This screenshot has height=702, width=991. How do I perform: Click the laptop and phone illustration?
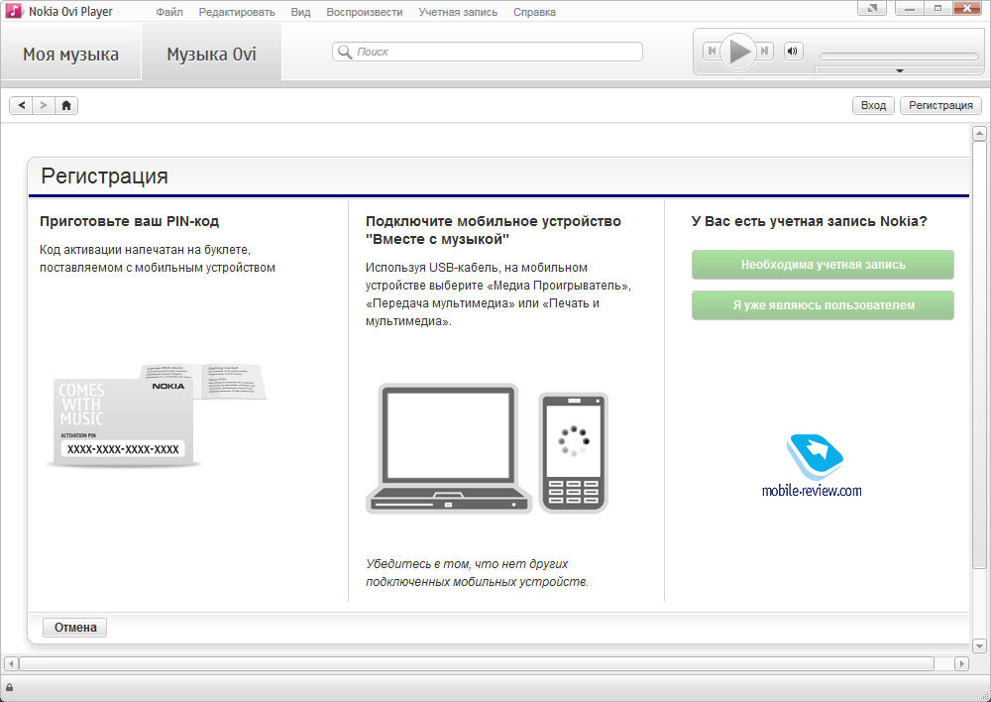pos(488,448)
